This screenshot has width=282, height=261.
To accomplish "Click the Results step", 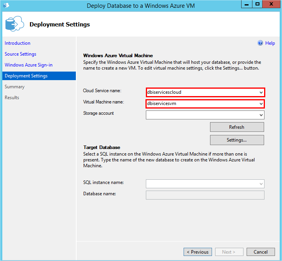I will pyautogui.click(x=12, y=98).
